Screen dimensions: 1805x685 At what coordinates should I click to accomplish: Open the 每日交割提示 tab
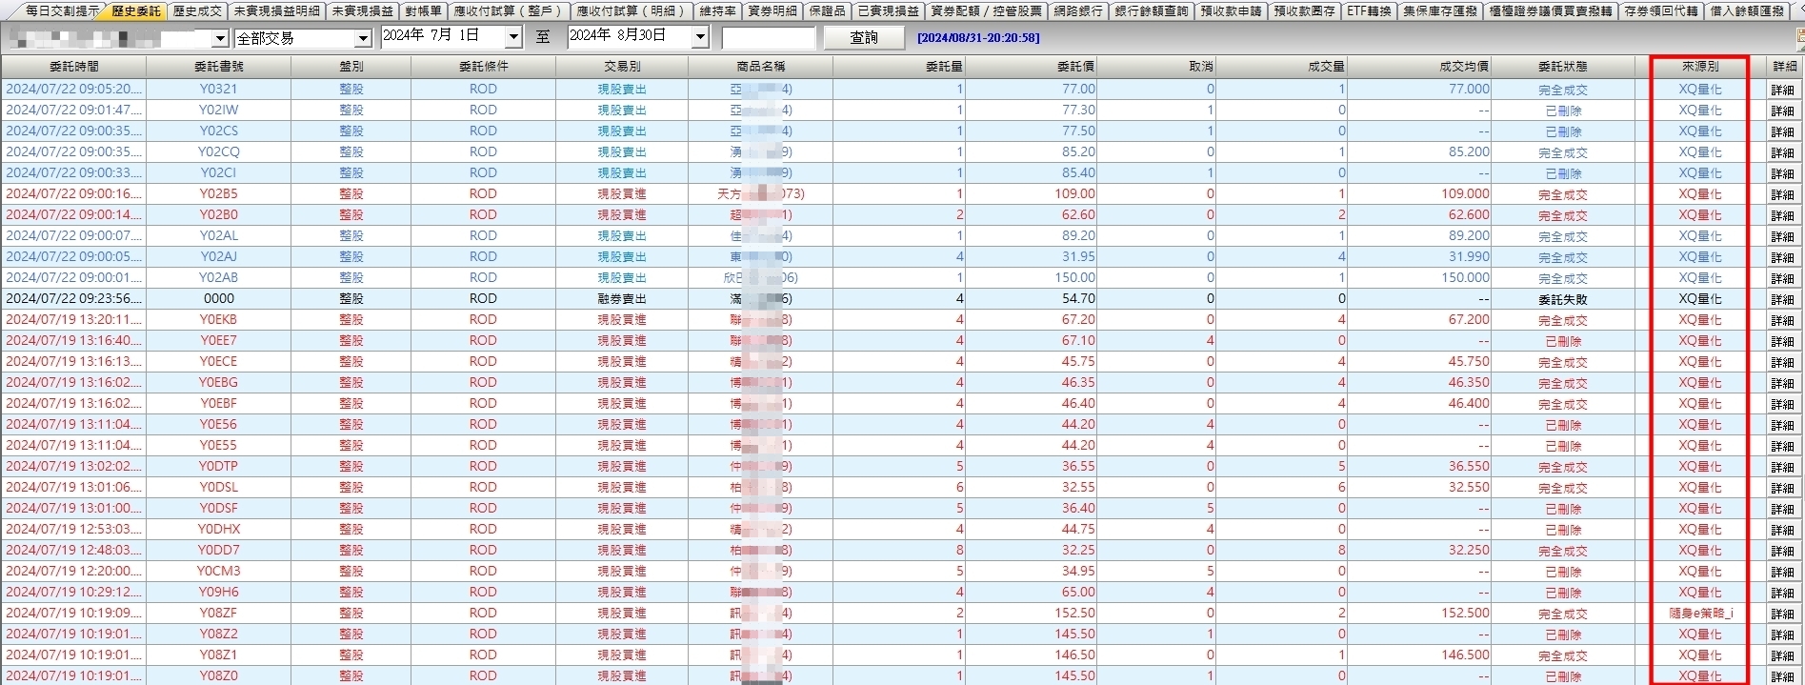pos(61,11)
